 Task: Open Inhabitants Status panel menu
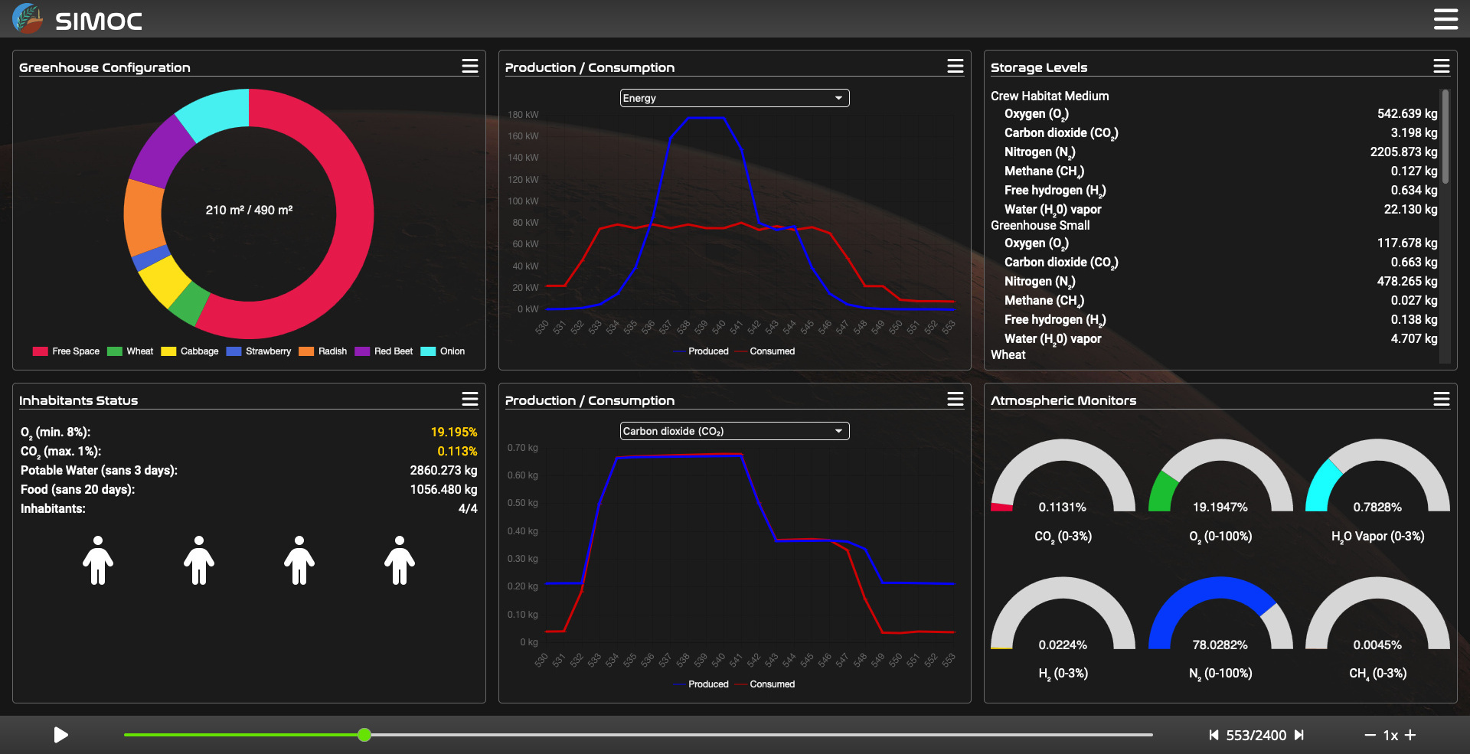pos(469,400)
